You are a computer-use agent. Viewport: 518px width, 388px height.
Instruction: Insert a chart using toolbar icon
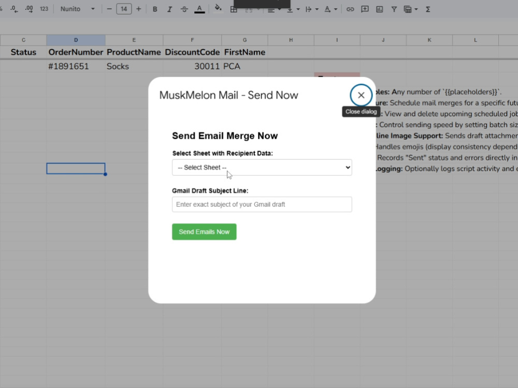380,9
